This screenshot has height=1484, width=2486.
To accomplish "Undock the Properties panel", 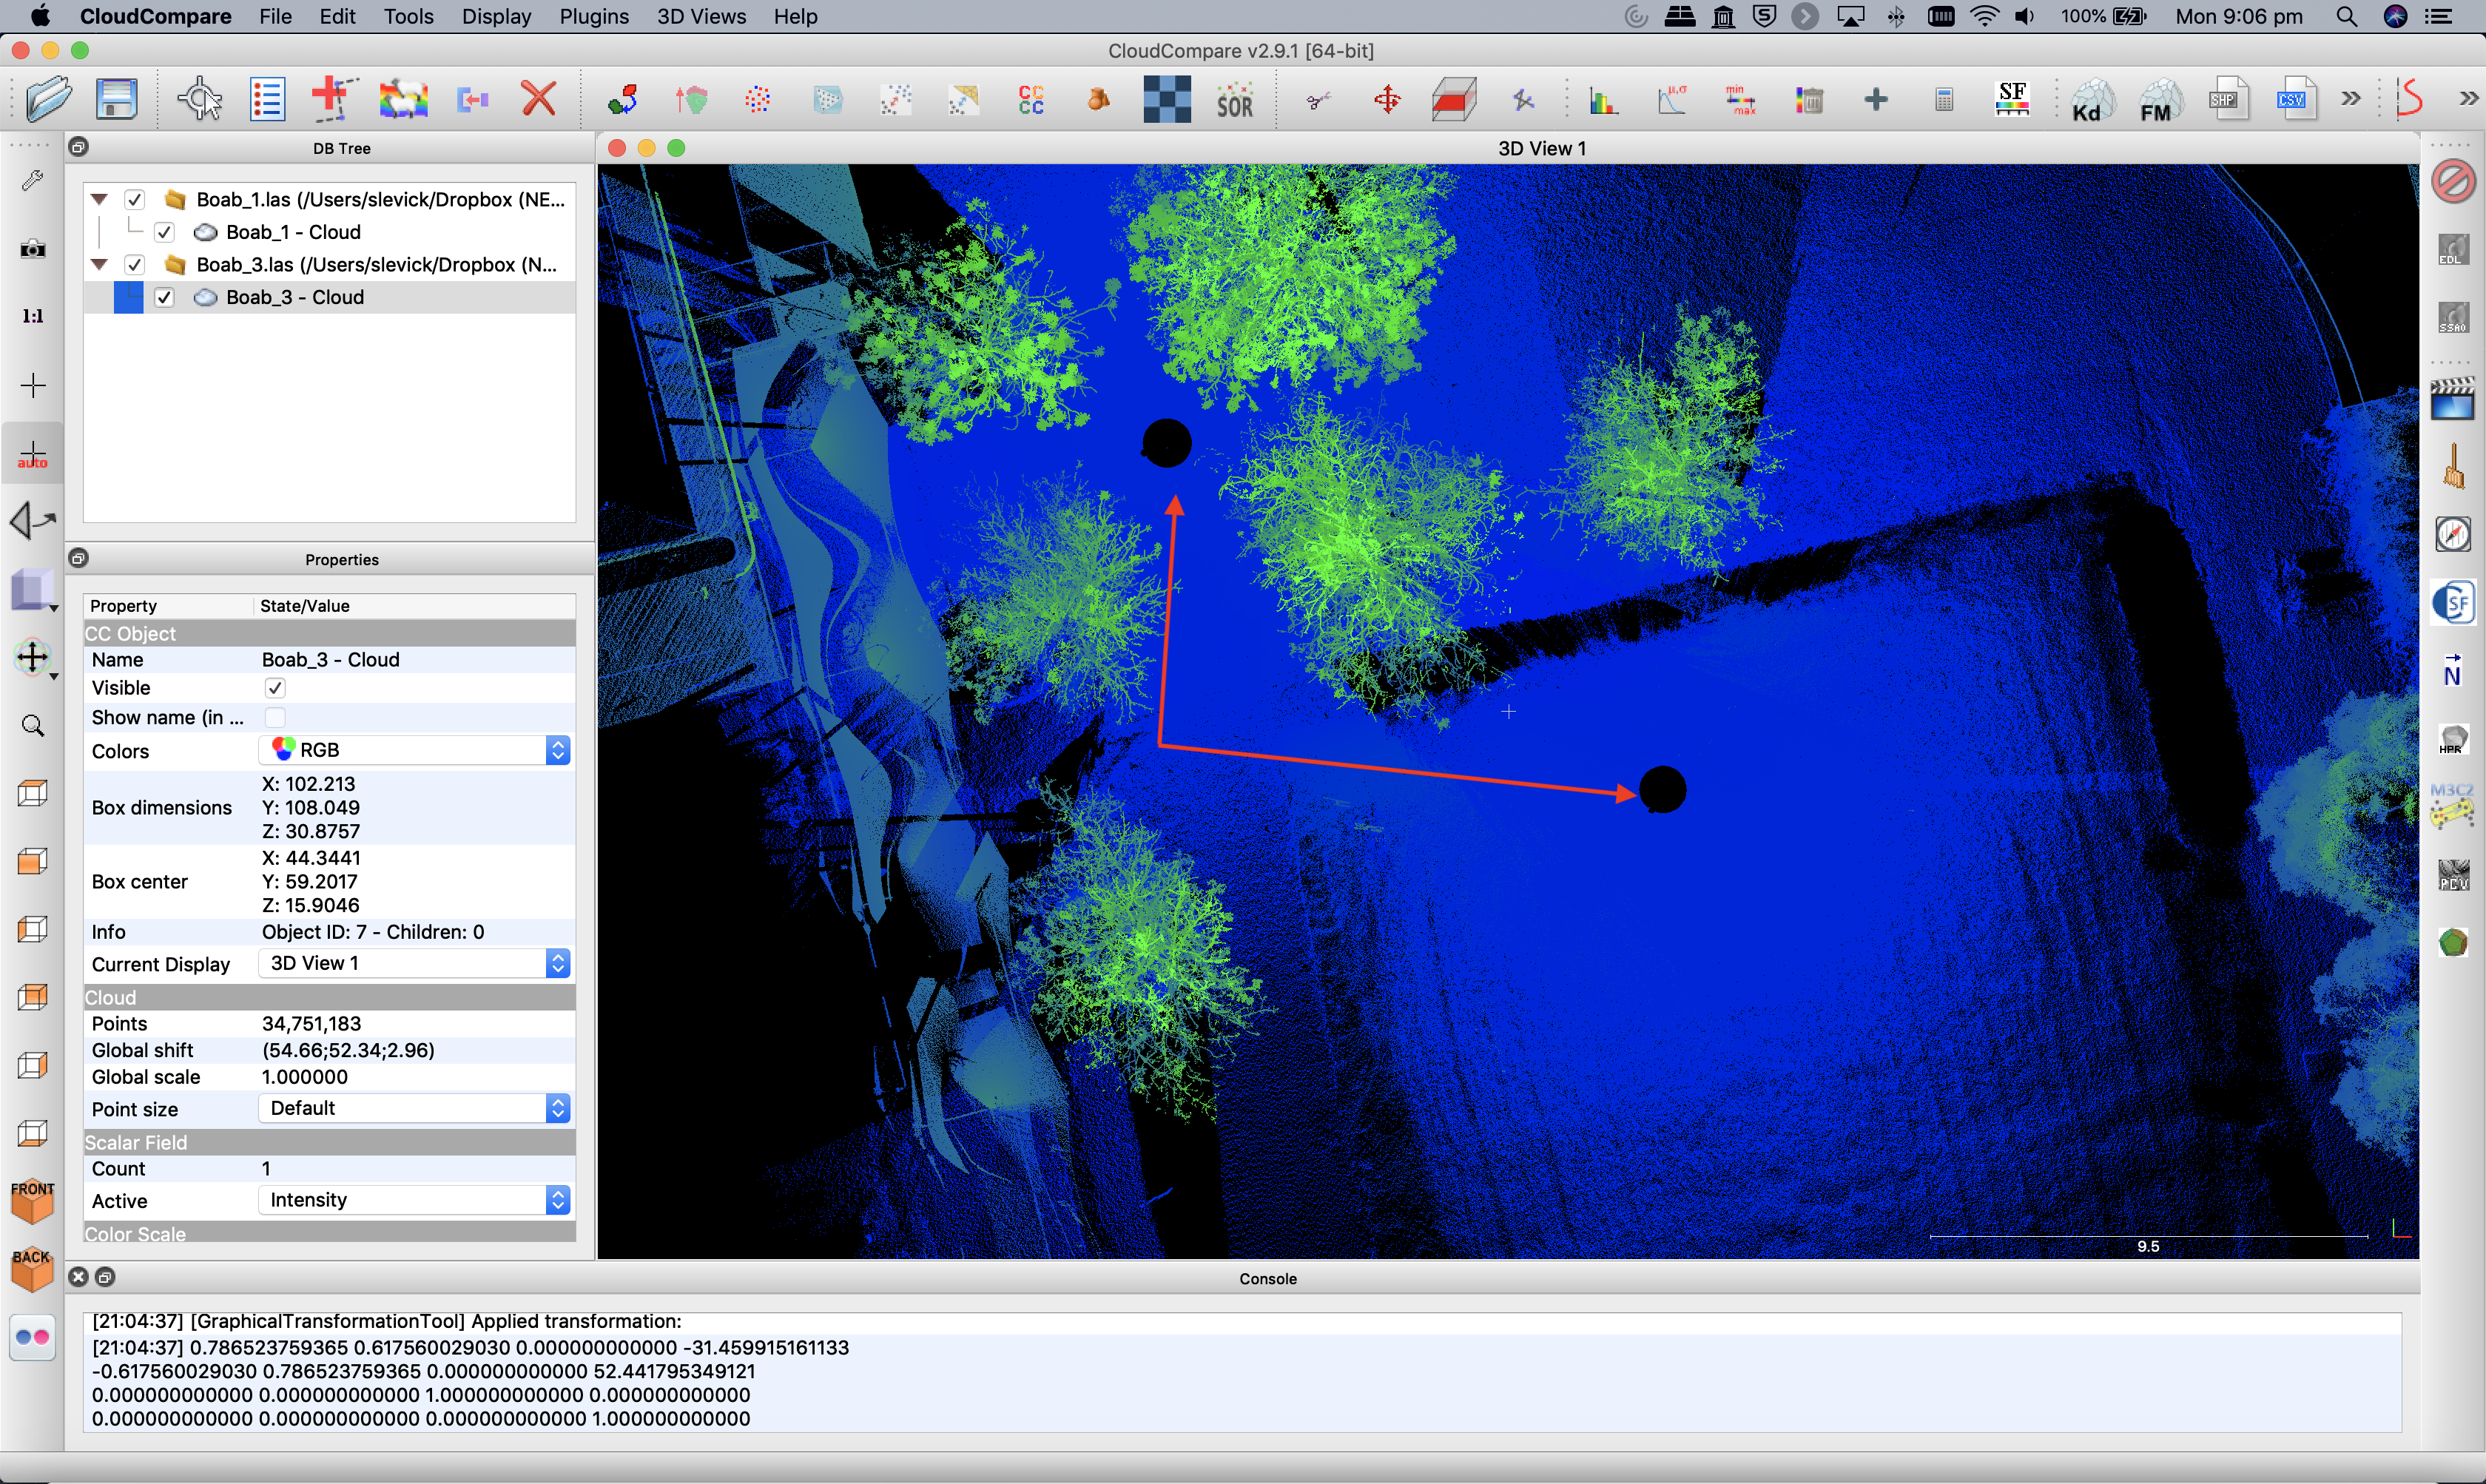I will pyautogui.click(x=79, y=558).
